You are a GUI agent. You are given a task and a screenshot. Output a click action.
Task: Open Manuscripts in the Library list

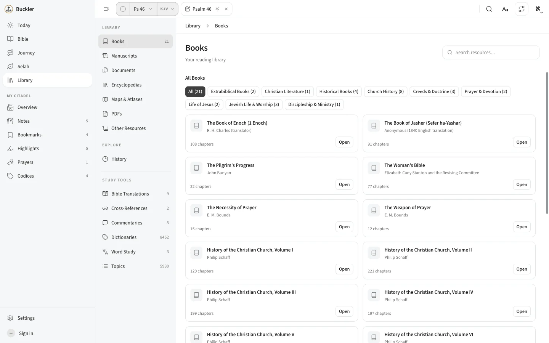(x=135, y=56)
